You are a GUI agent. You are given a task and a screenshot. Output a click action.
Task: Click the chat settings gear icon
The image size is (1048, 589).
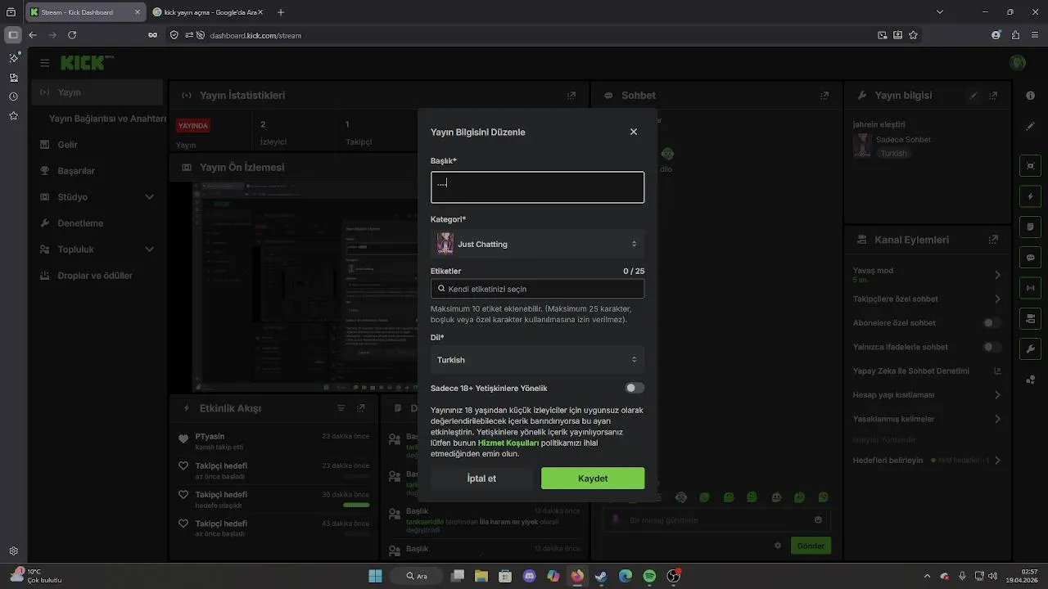pos(778,546)
